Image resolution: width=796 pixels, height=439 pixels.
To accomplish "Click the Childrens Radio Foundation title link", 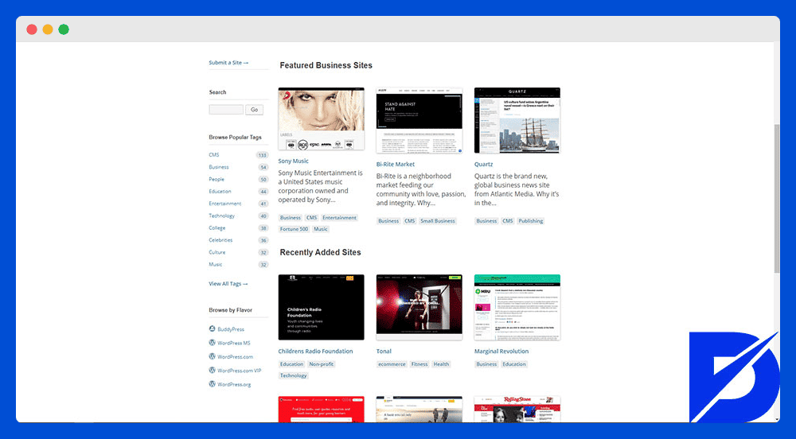I will (315, 352).
